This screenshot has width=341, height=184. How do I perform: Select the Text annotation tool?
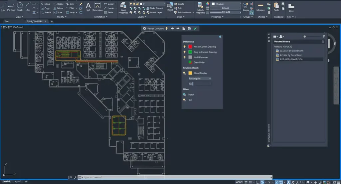click(88, 7)
